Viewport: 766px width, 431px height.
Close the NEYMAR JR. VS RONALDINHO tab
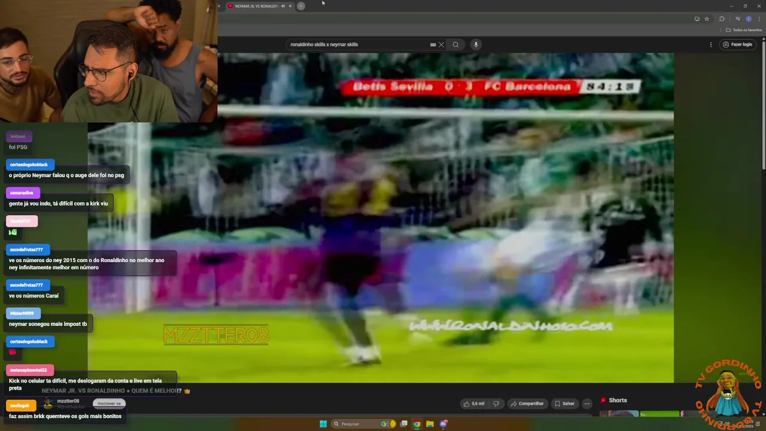coord(290,6)
